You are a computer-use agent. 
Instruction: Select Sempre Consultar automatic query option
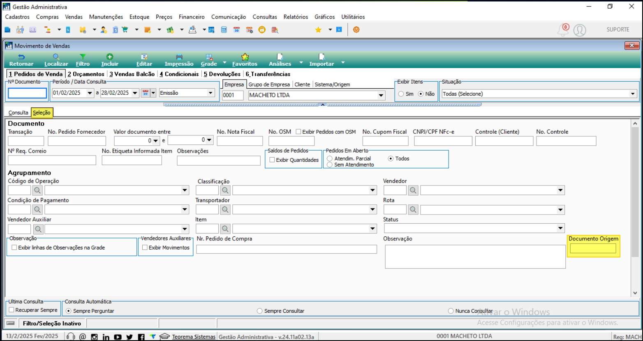[x=259, y=311]
